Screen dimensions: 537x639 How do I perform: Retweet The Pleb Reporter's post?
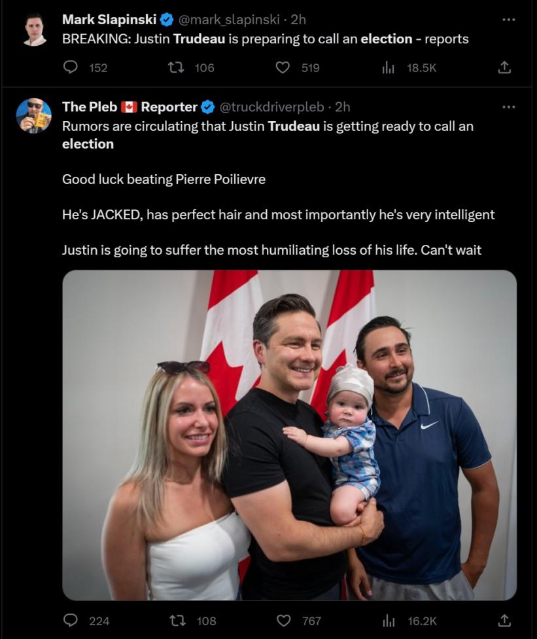[176, 620]
